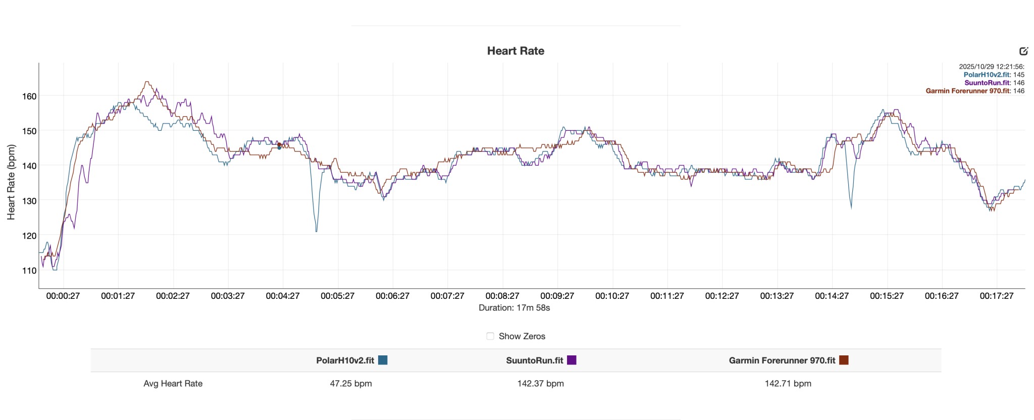
Task: Click SuuntoRun.fit reading in the top-right tooltip
Action: [x=994, y=83]
